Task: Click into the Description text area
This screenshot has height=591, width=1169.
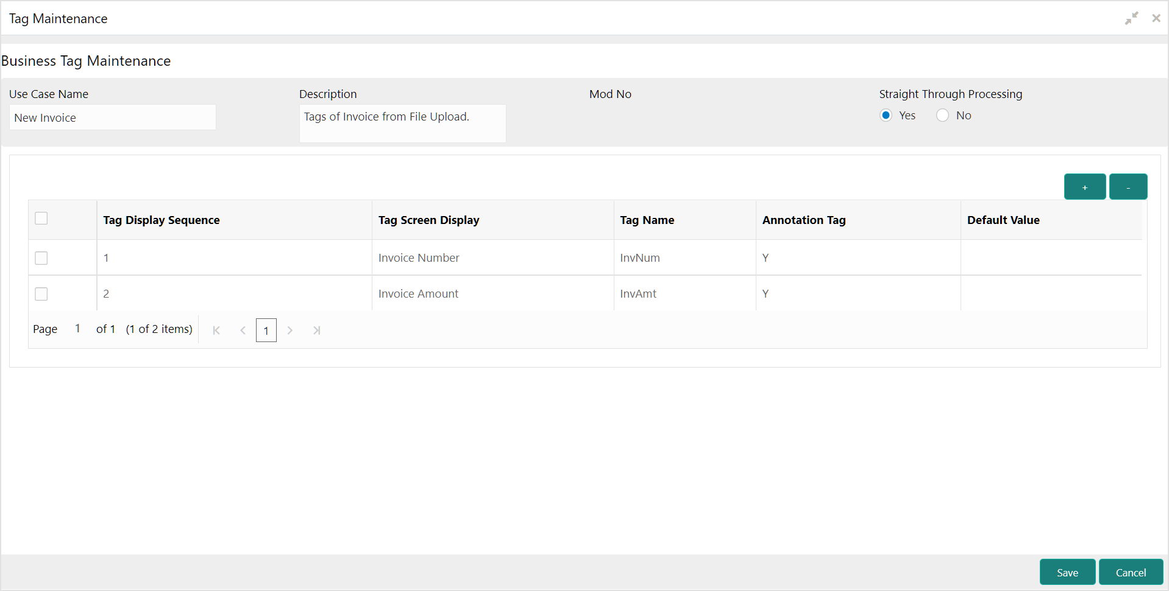Action: click(402, 124)
